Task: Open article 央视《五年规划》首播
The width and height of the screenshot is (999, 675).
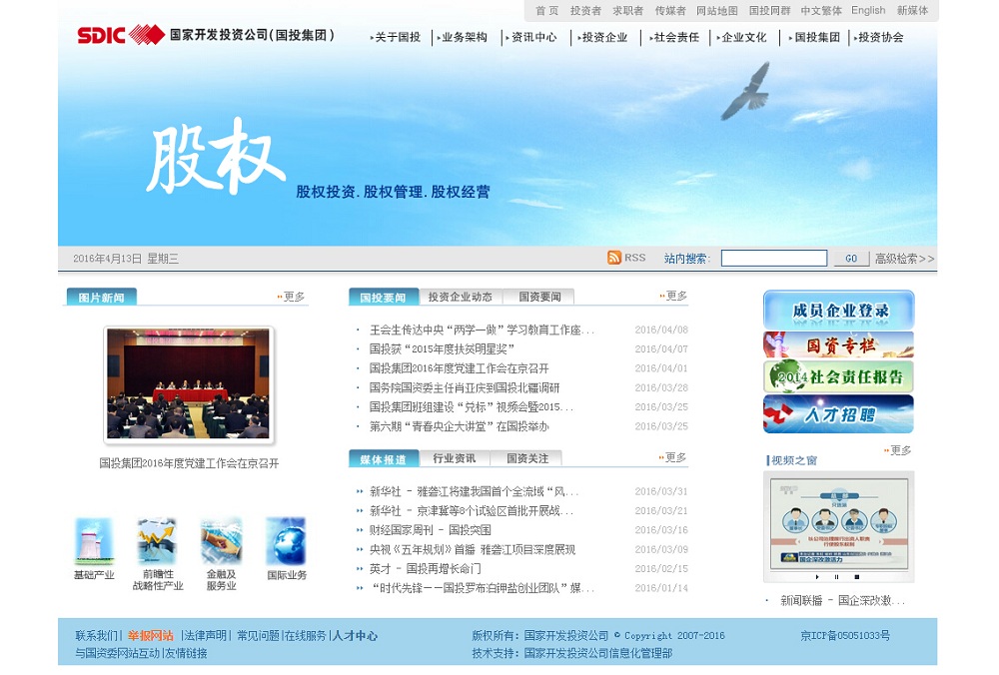Action: 473,549
